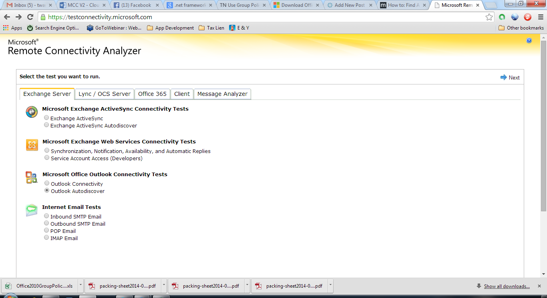Choose Synchronization, Notification, Availability, and Automatic Replies
Screen dimensions: 547x298
point(47,151)
